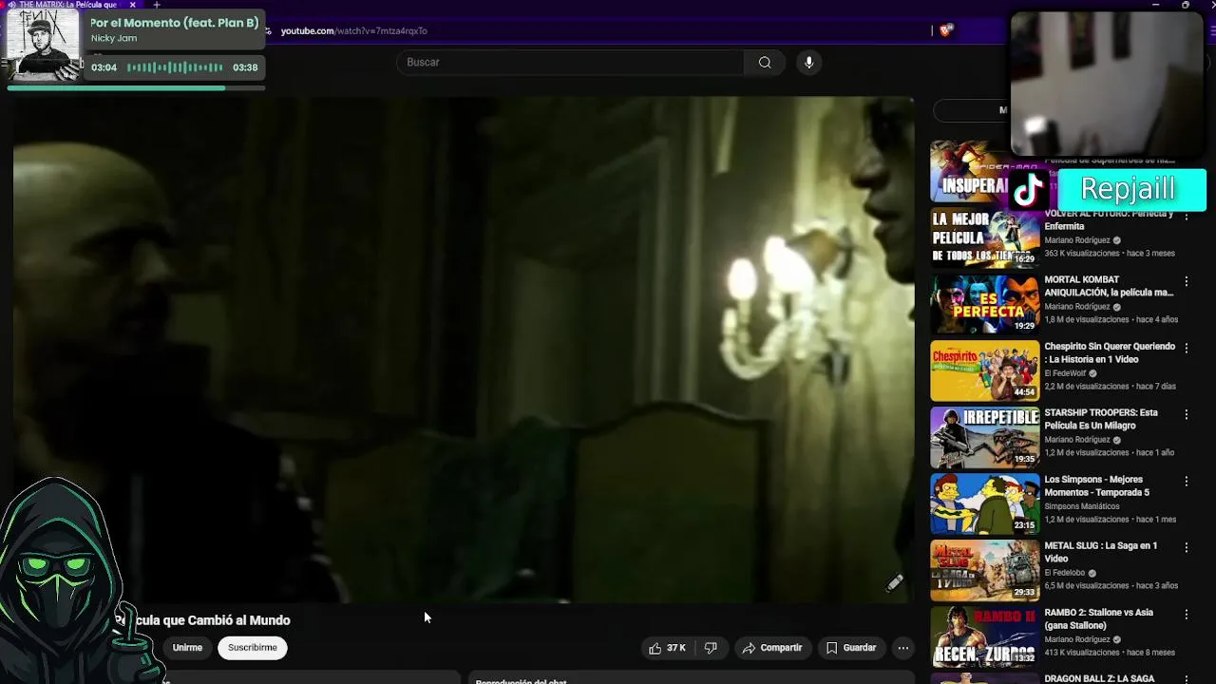Screen dimensions: 1216x684
Task: Click Mariano Rodríguez under STARSHIP TROOPERS
Action: pos(1077,440)
